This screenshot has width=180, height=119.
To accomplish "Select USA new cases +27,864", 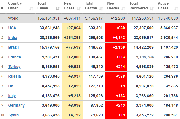I will coord(73,28).
